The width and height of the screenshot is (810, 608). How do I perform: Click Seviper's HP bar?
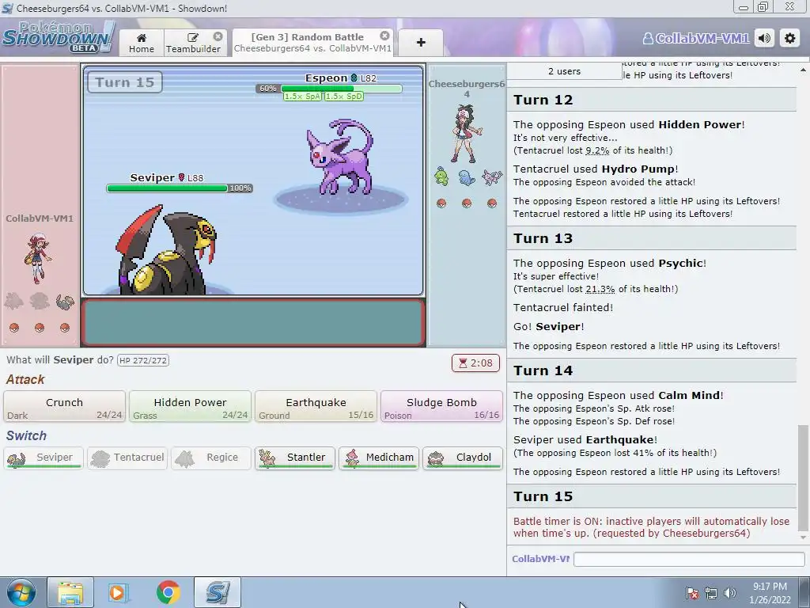click(168, 188)
